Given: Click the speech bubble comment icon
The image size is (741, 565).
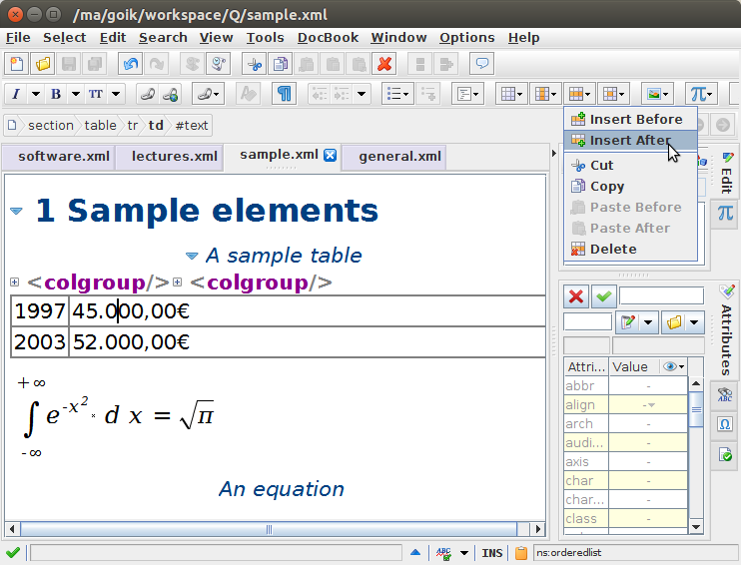Looking at the screenshot, I should point(482,64).
